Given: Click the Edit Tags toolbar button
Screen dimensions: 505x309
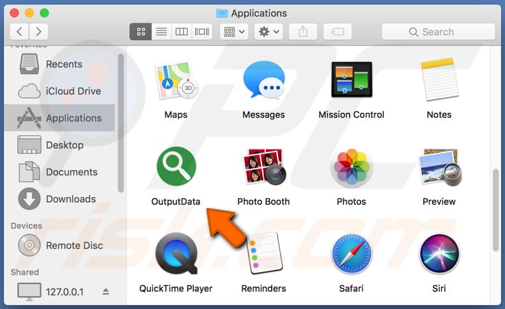Looking at the screenshot, I should (338, 31).
